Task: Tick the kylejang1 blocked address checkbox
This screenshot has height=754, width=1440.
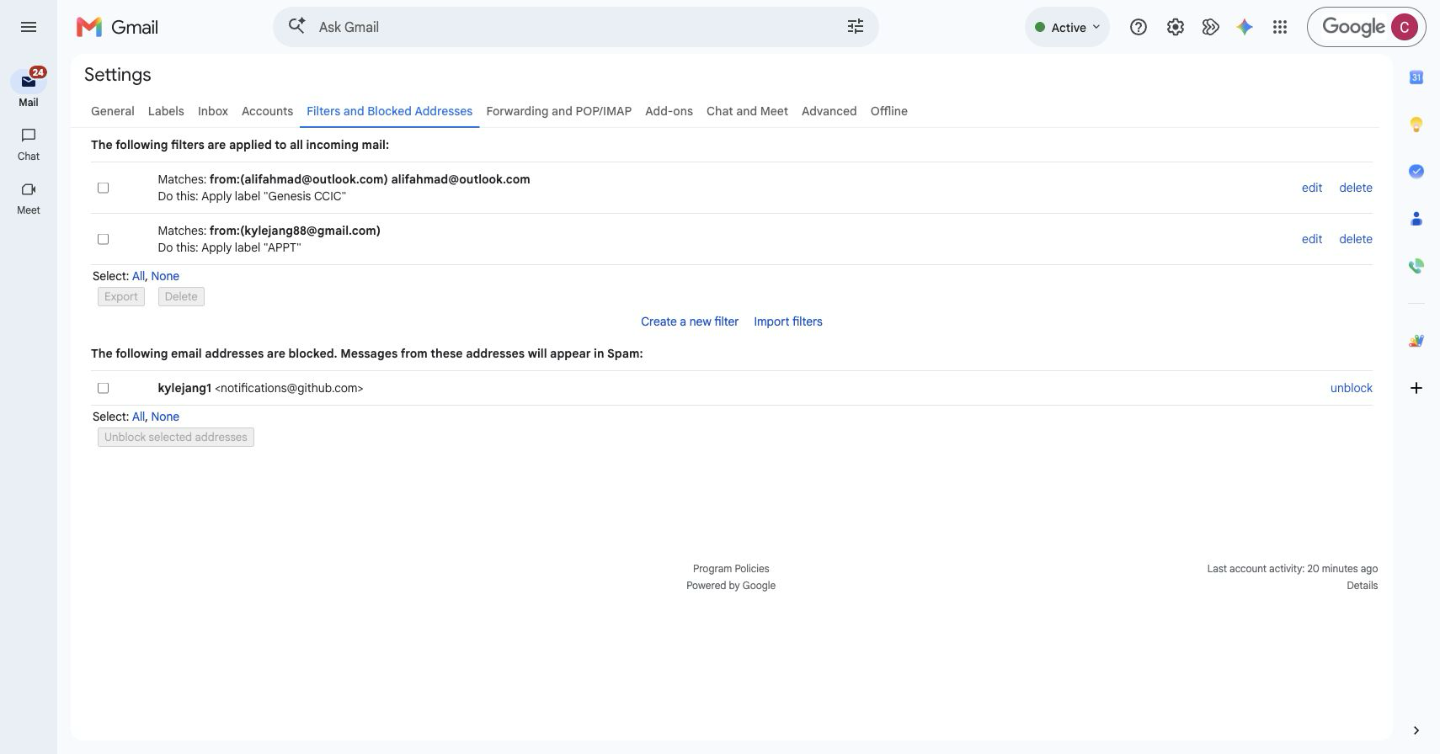Action: coord(104,388)
